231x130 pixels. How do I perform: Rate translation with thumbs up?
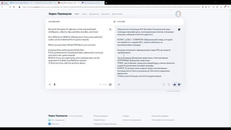pos(174,84)
